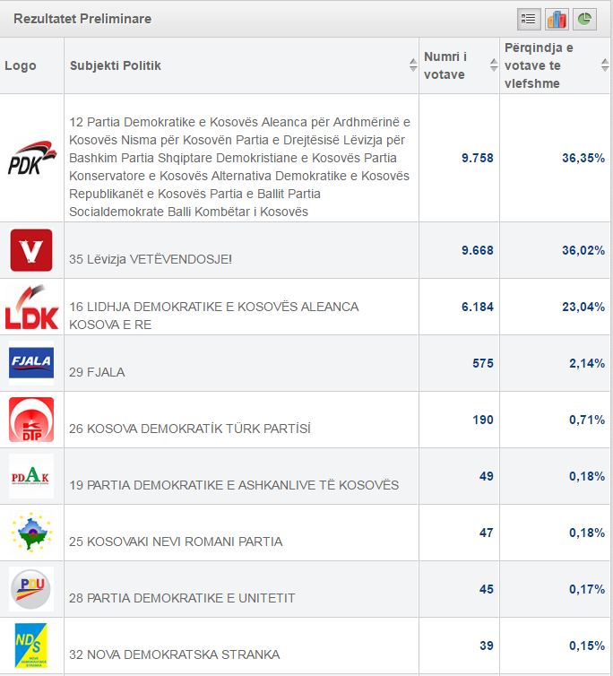Show results as pie chart

(584, 19)
